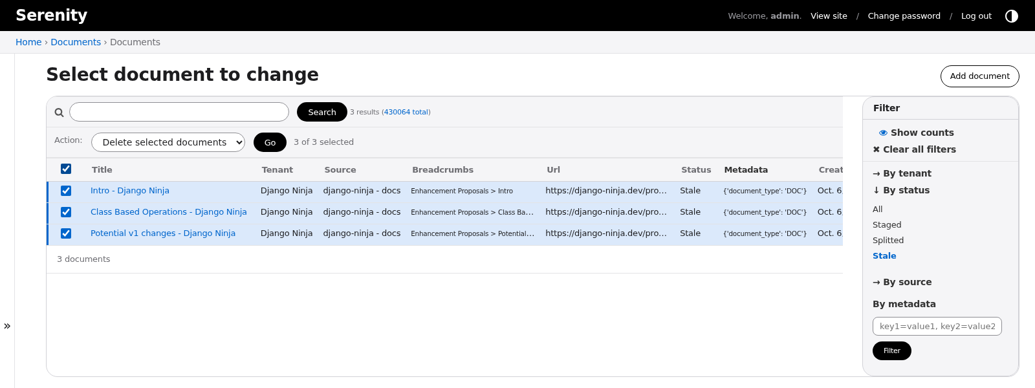Filter status by Splitted

click(x=888, y=240)
